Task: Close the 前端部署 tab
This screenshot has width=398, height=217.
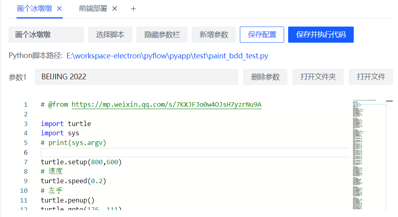Action: click(115, 9)
